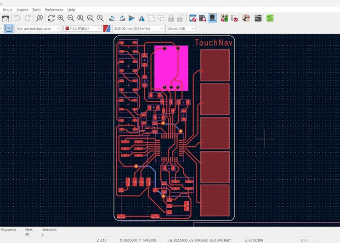Open the 0.0100 mm grid size selector
This screenshot has height=243, width=340.
138,28
